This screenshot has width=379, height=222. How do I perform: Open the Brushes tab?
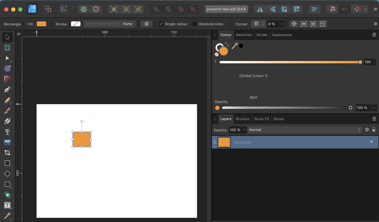[242, 119]
